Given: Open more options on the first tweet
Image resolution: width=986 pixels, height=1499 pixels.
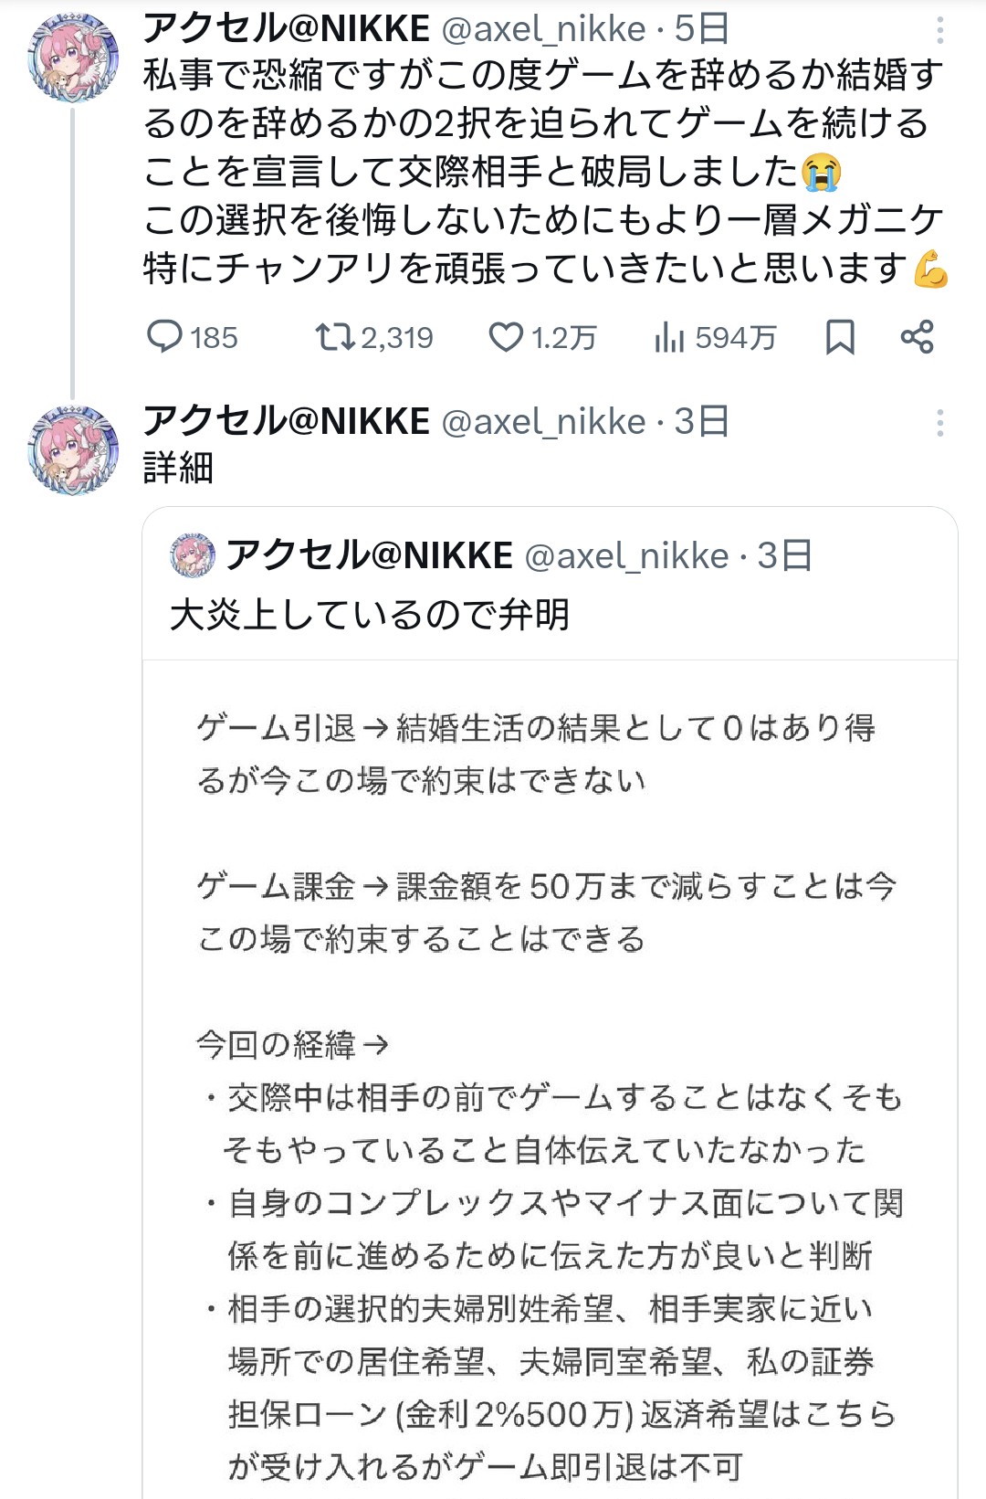Looking at the screenshot, I should click(x=939, y=31).
